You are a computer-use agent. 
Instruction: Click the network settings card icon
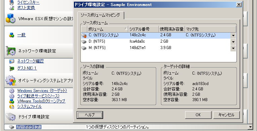(11, 51)
